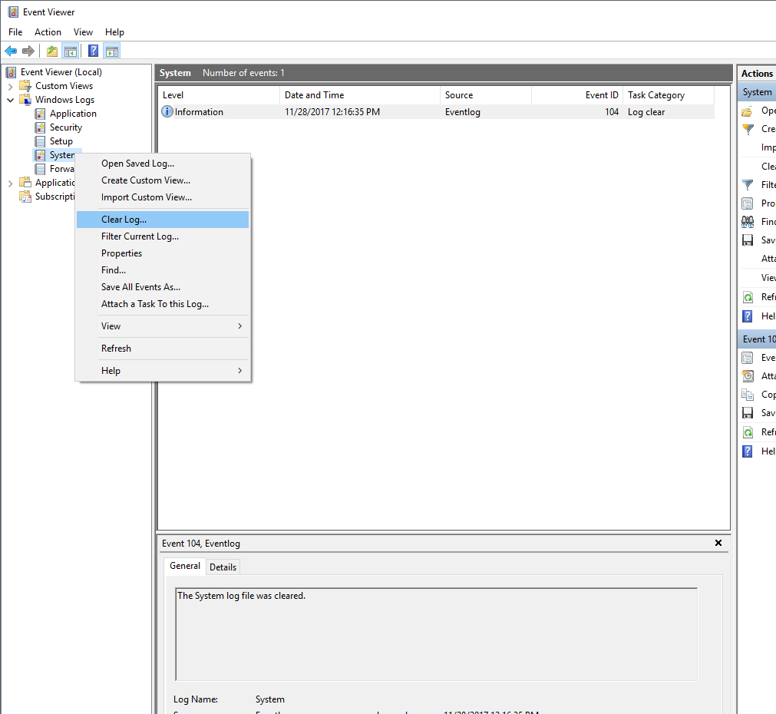Viewport: 776px width, 714px height.
Task: Choose Filter Current Log... from context menu
Action: [x=163, y=236]
